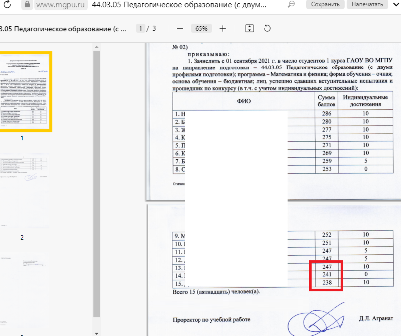Click the text Проректор по учебной работе
The image size is (401, 336).
[x=211, y=320]
